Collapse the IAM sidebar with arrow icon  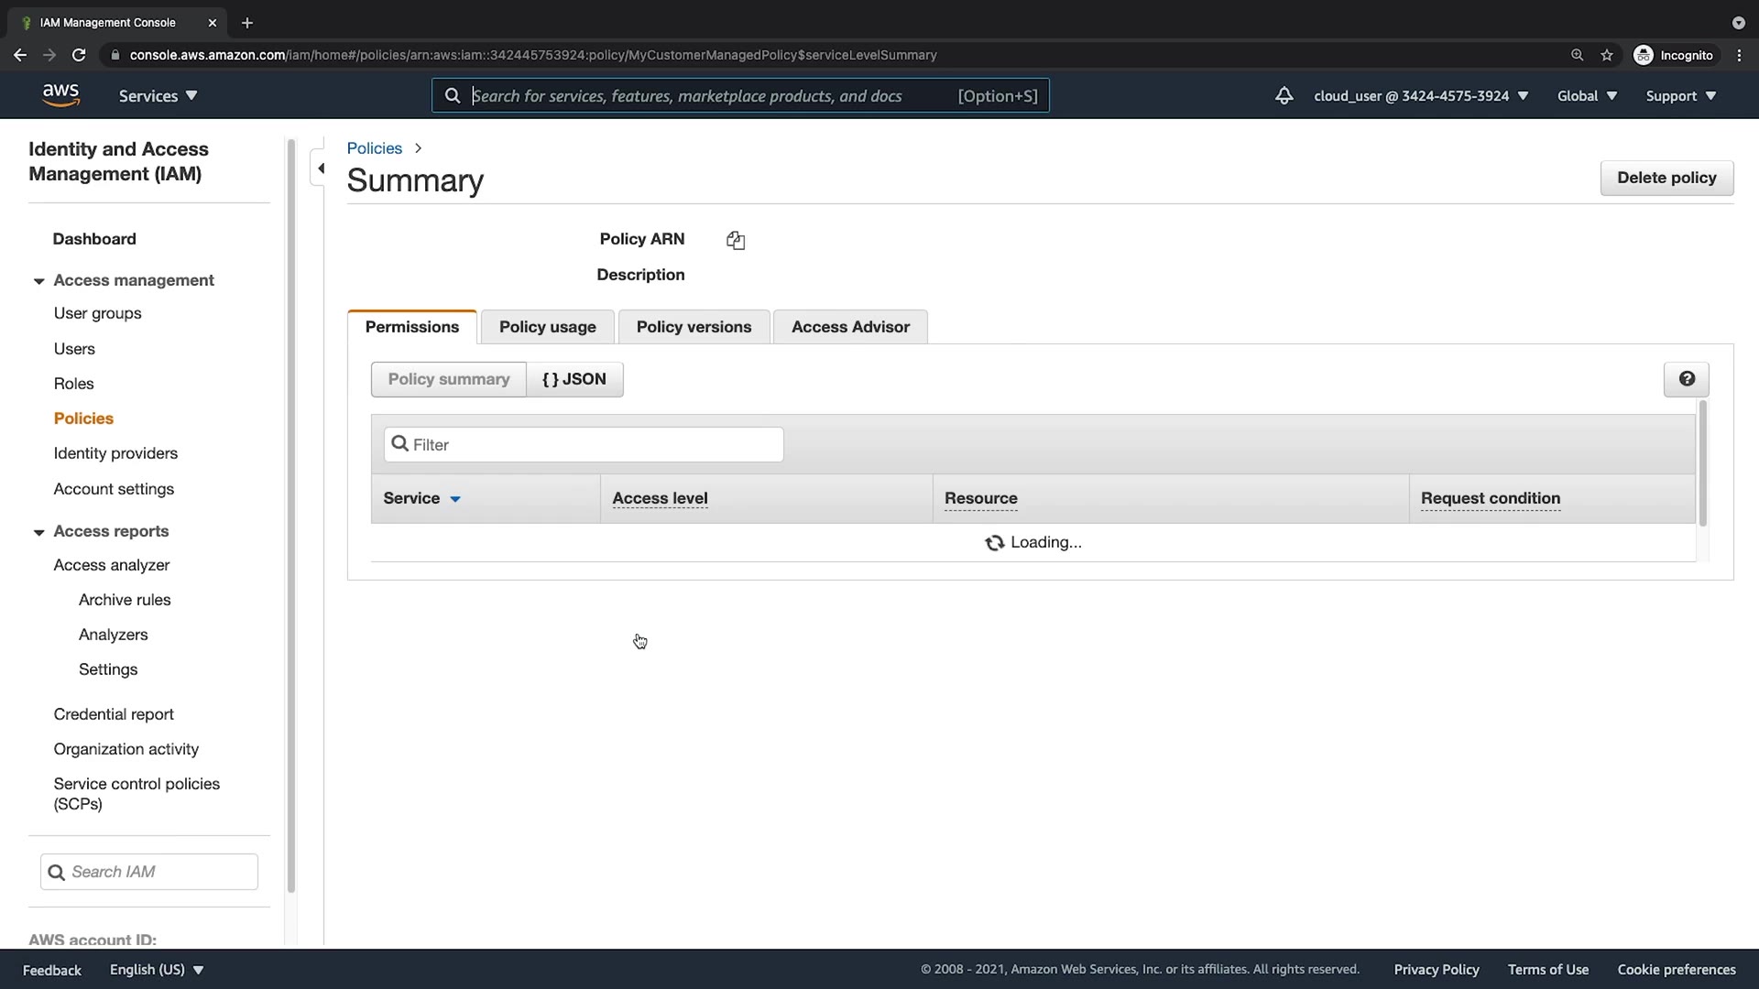coord(321,168)
